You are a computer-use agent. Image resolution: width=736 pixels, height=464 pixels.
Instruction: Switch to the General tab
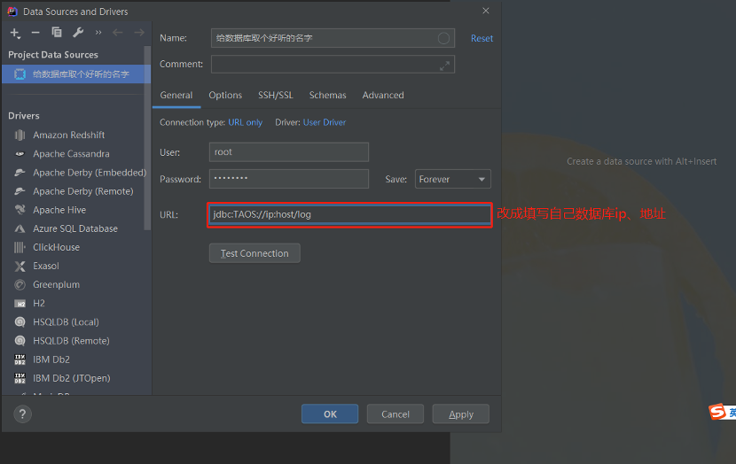tap(176, 95)
